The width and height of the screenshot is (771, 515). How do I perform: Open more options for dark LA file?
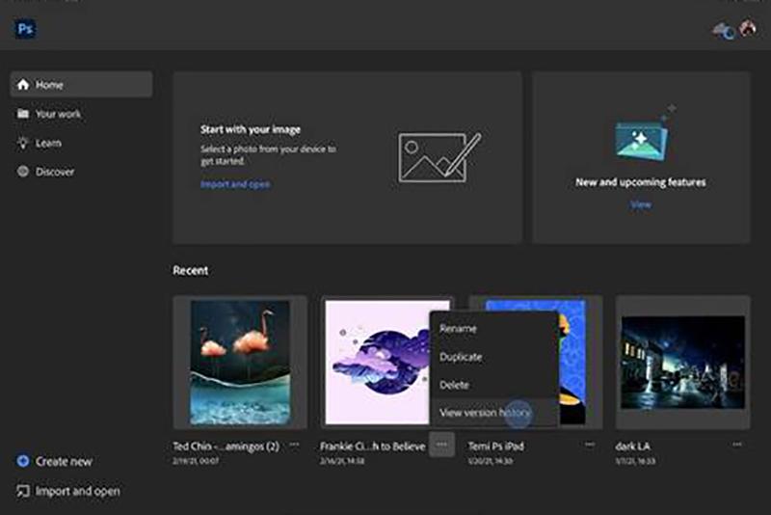tap(736, 445)
